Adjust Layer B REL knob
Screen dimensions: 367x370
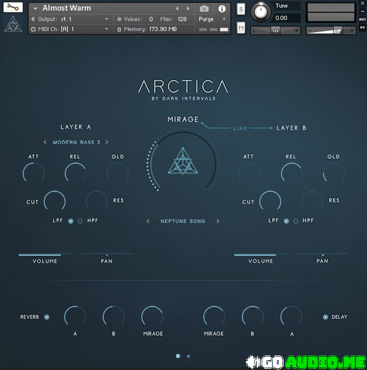pyautogui.click(x=292, y=173)
